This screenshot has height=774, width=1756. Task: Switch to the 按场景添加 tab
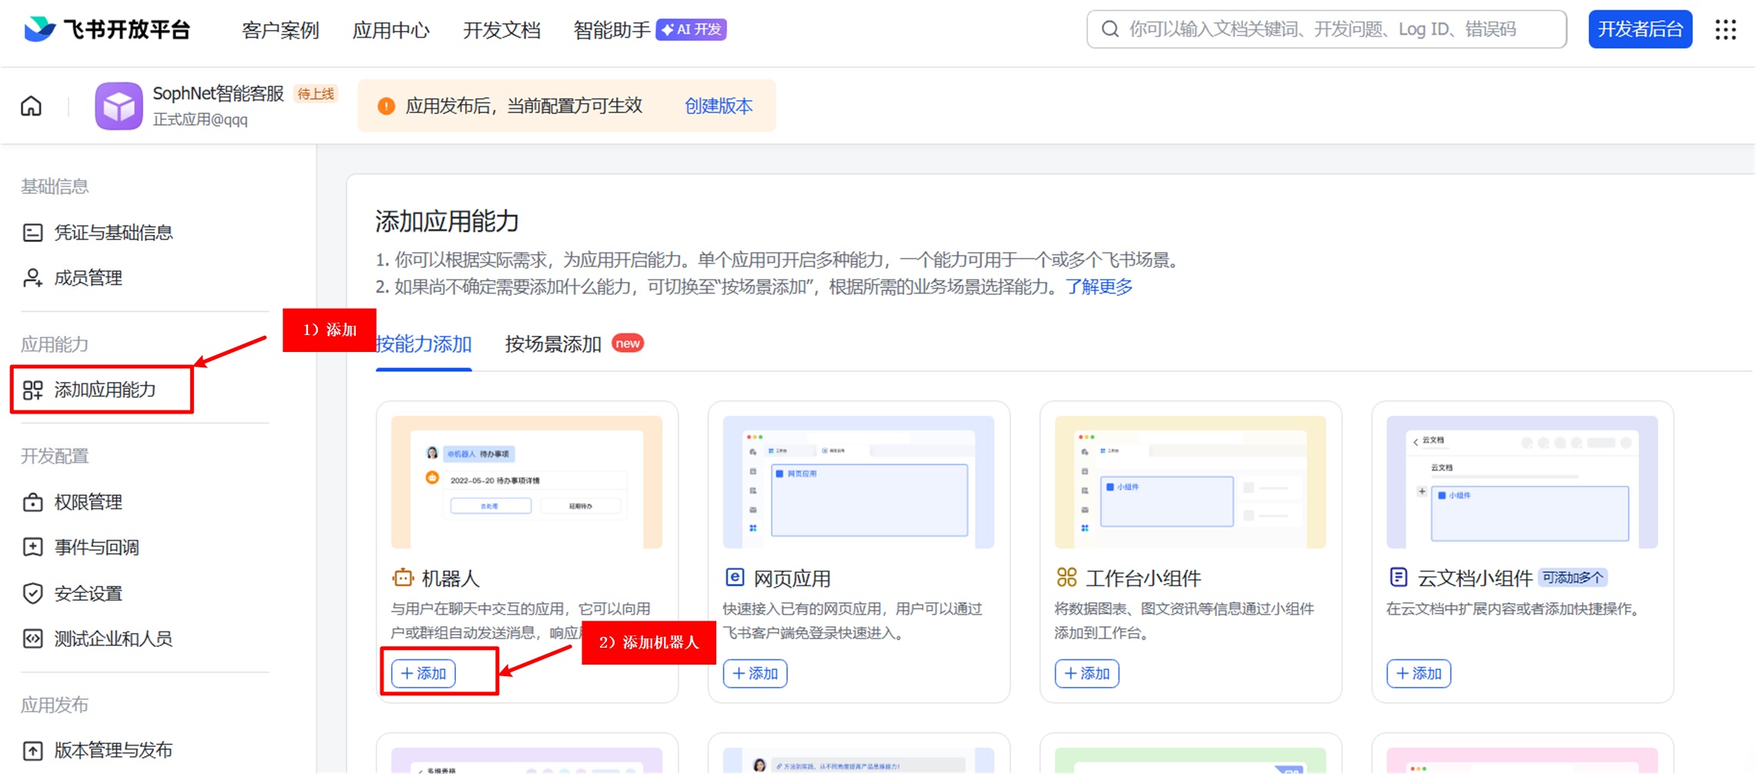[553, 344]
